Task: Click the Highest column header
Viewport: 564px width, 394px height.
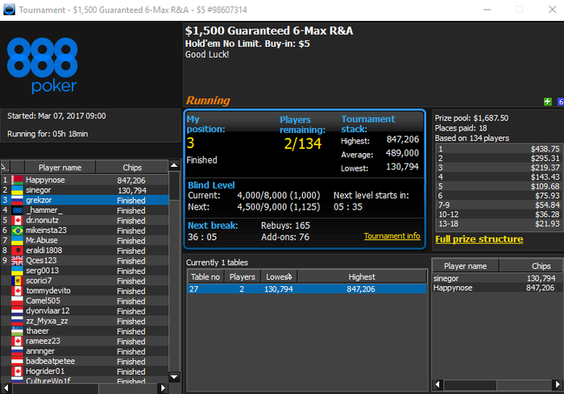Action: [x=362, y=276]
